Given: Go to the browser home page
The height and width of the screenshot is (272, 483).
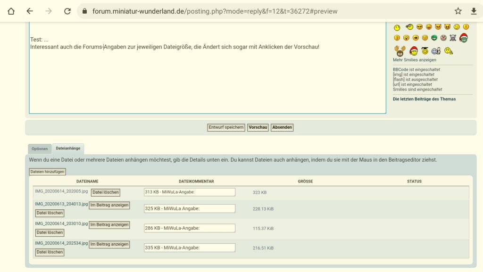Looking at the screenshot, I should tap(11, 11).
